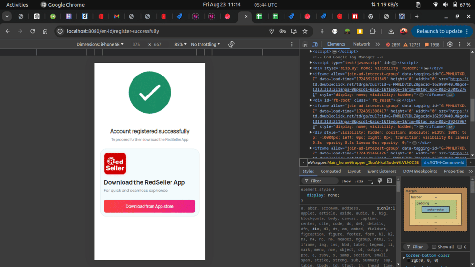
Task: Open the tab search dropdown arrow
Action: pyautogui.click(x=7, y=16)
